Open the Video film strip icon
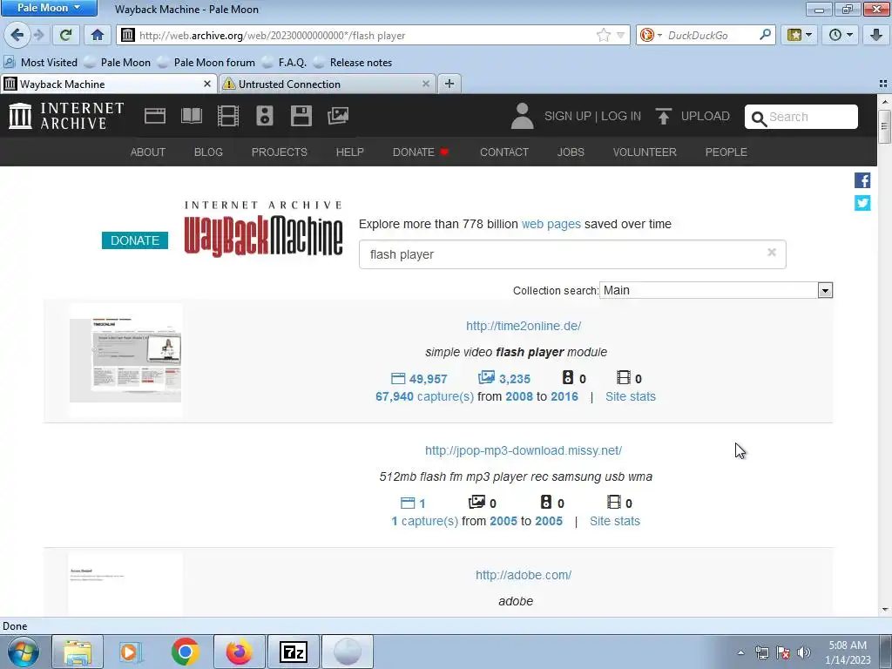 click(x=228, y=116)
